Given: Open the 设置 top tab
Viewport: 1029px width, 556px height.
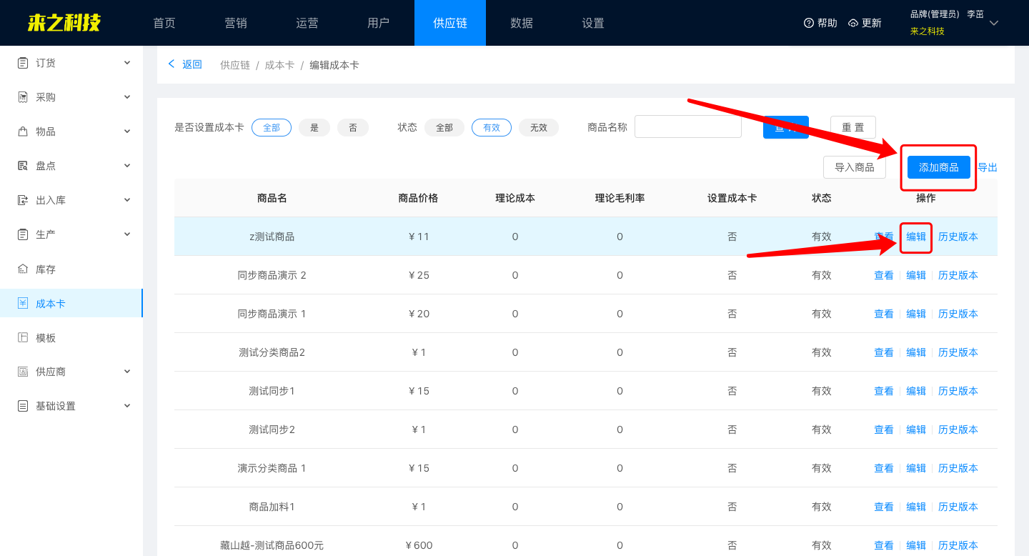Looking at the screenshot, I should [x=593, y=23].
